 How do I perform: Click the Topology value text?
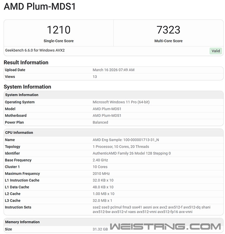(121, 147)
